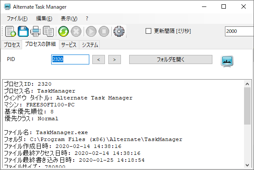Click the scrollbar down arrow in details pane
Screen dimensions: 254x170
pos(247,165)
